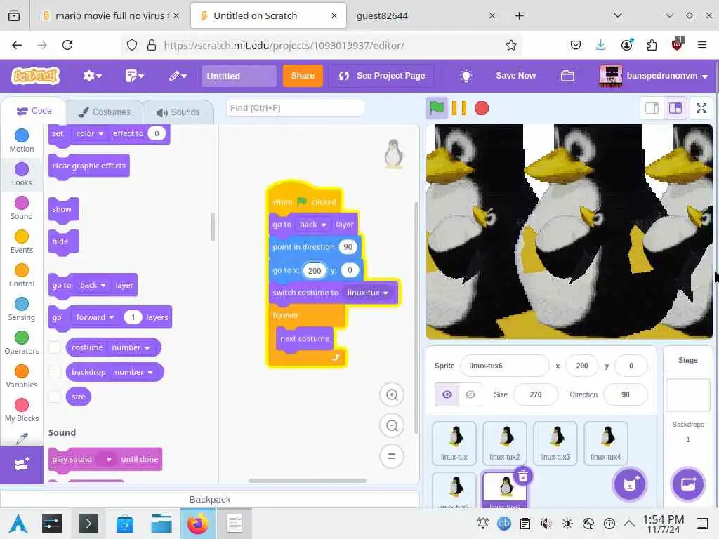This screenshot has height=539, width=719.
Task: Open the banspedrunonvm account menu
Action: tap(654, 76)
